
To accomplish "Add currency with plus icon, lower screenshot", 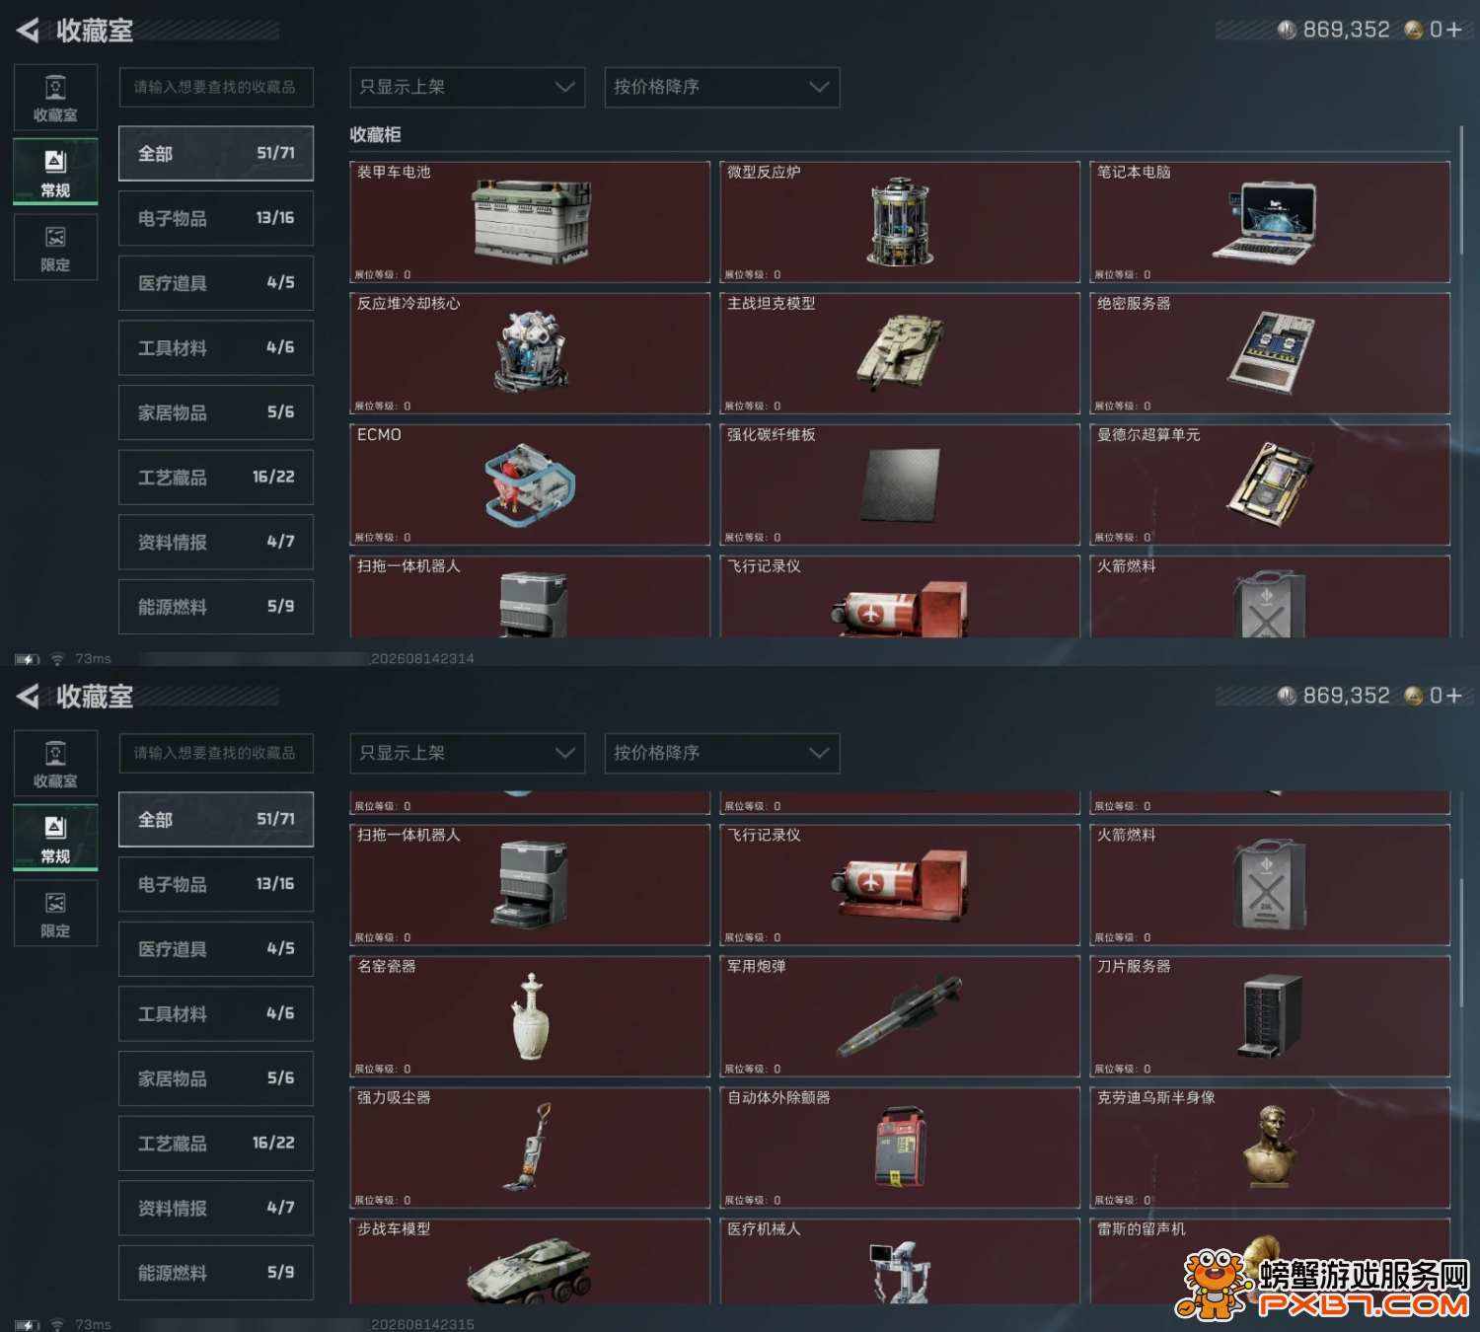I will click(x=1453, y=696).
